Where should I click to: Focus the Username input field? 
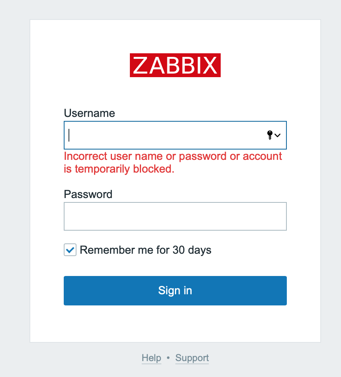pyautogui.click(x=163, y=135)
